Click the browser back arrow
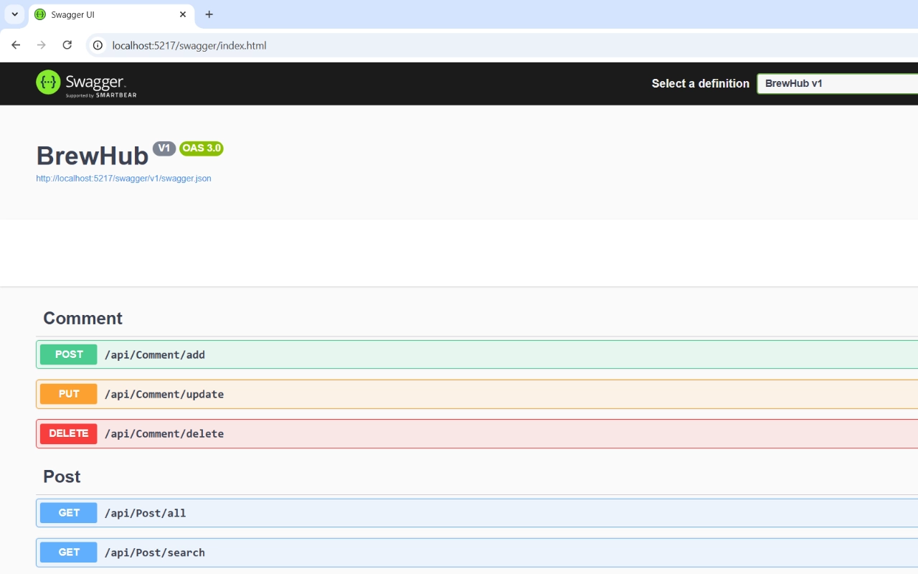Screen dimensions: 918x574 (x=16, y=45)
